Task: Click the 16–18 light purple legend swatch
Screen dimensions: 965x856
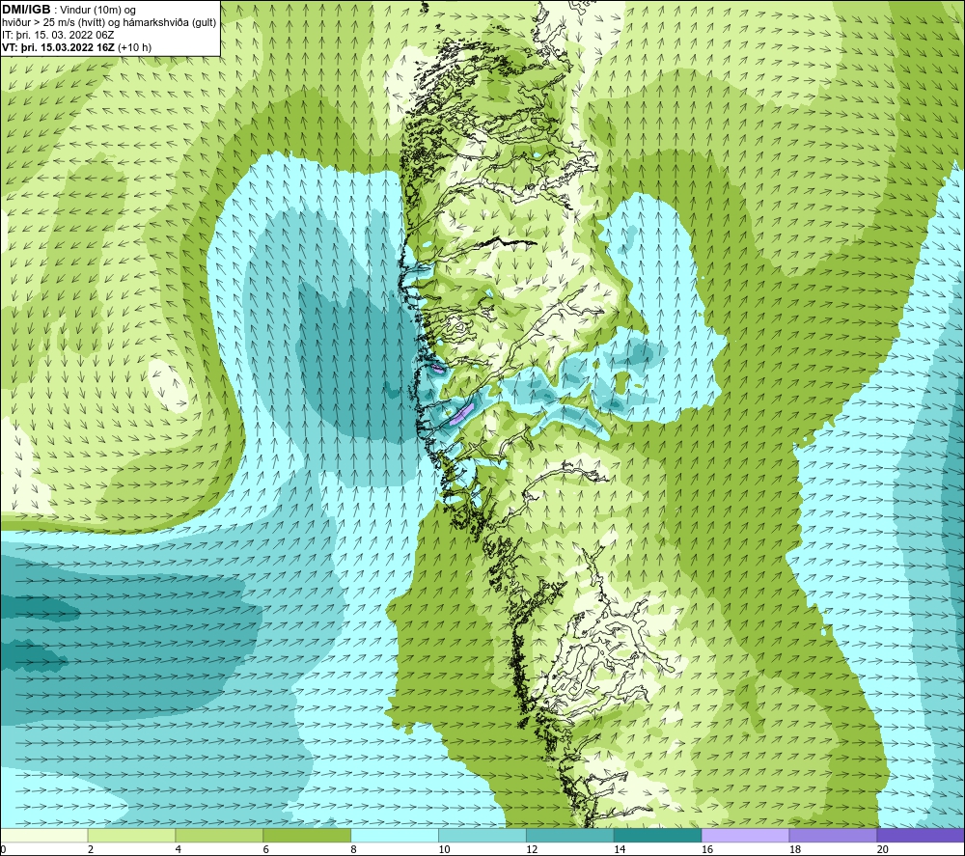Action: (745, 835)
